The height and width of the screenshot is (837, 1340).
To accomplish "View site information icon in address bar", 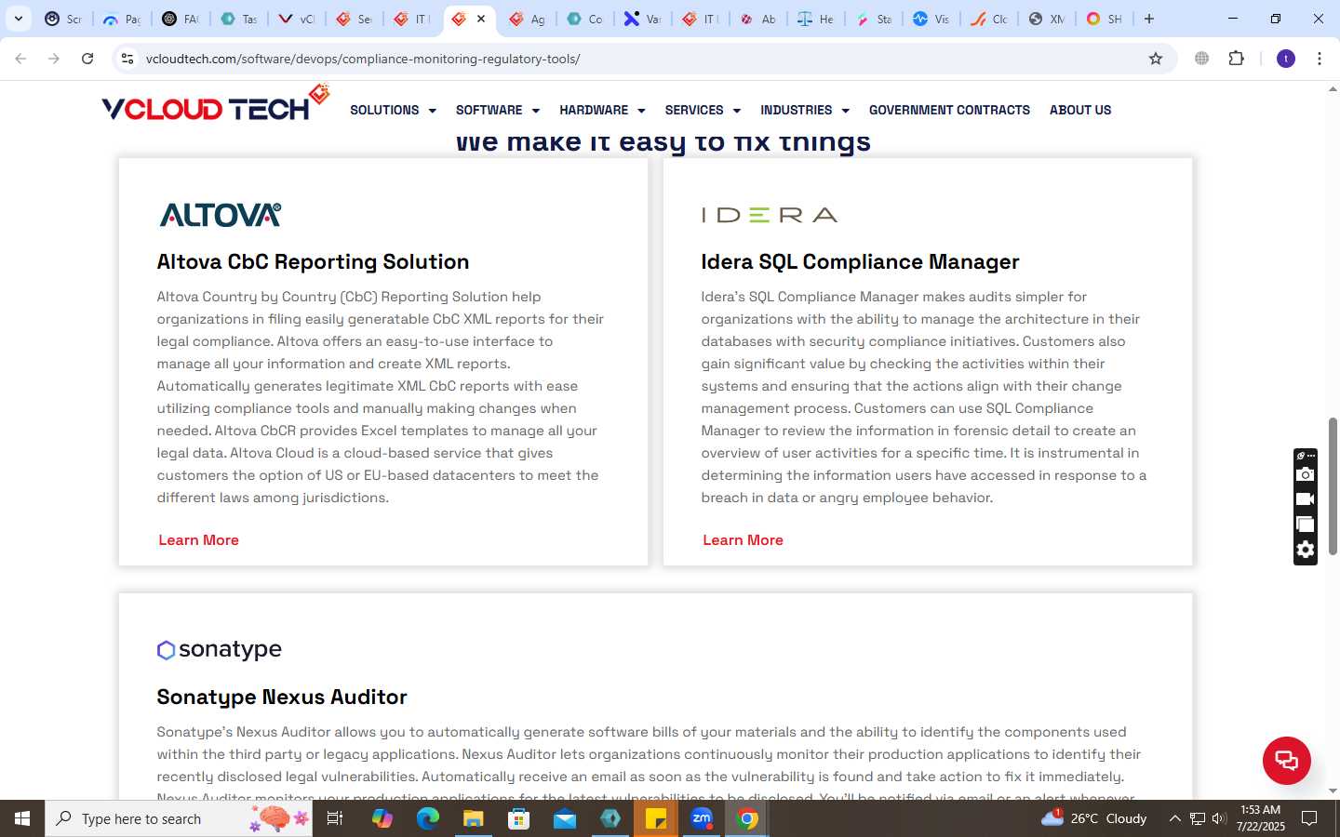I will 127,59.
